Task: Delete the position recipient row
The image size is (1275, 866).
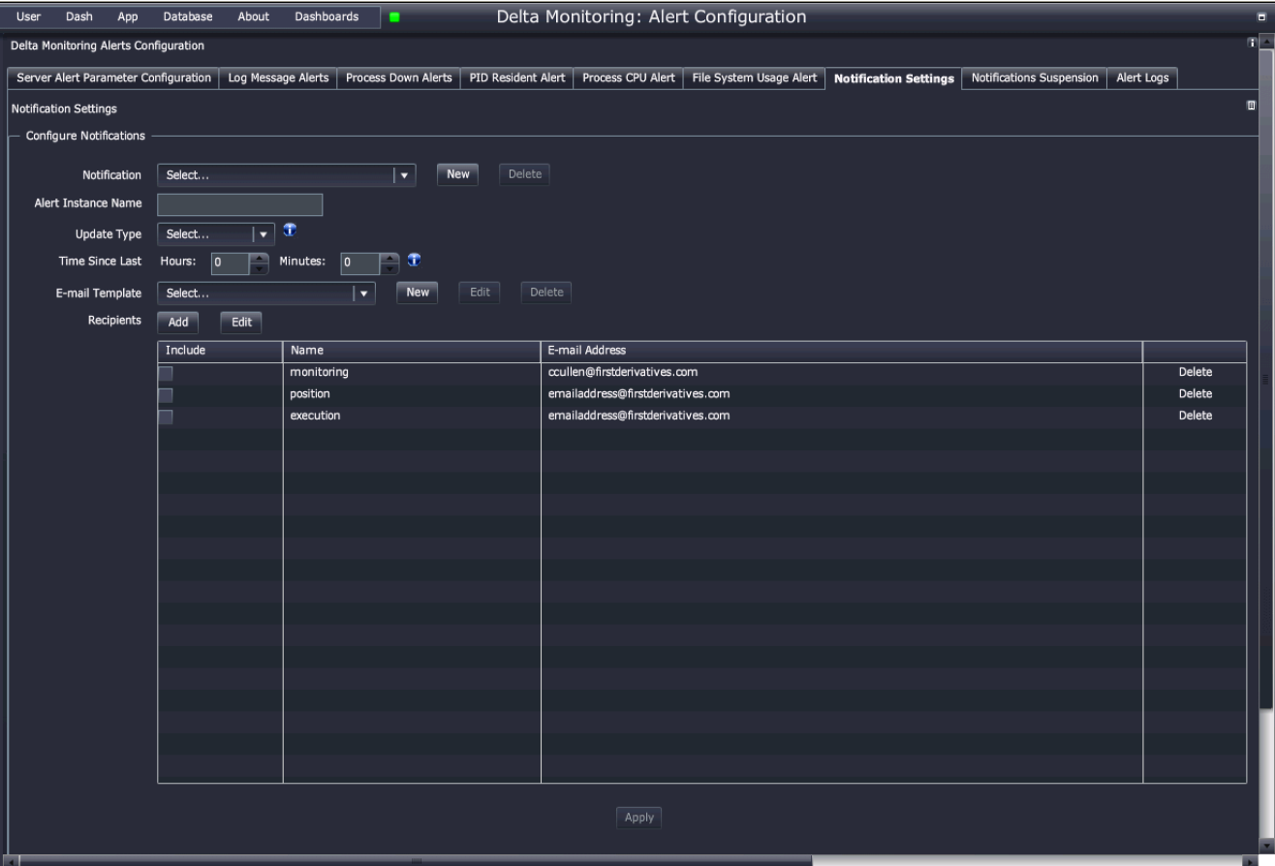Action: point(1195,394)
